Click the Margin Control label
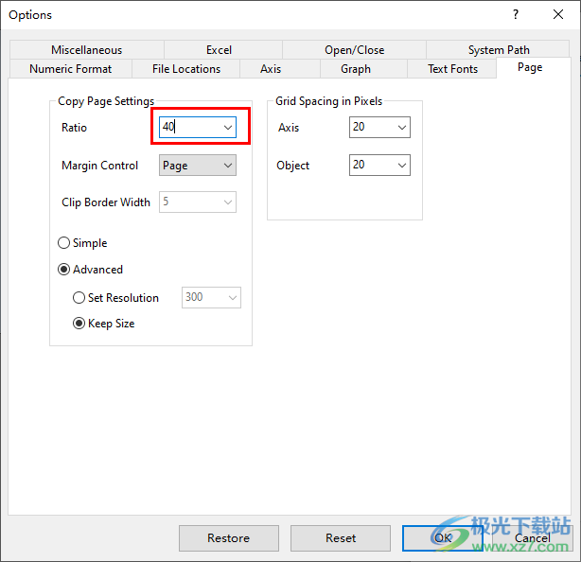581x562 pixels. point(99,166)
